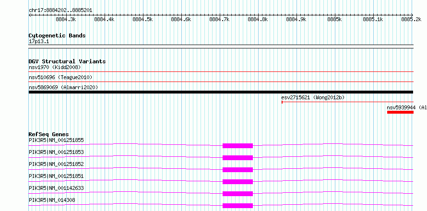
Task: Select variant nsv5869069 (Almarri2020) label
Action: 63,87
